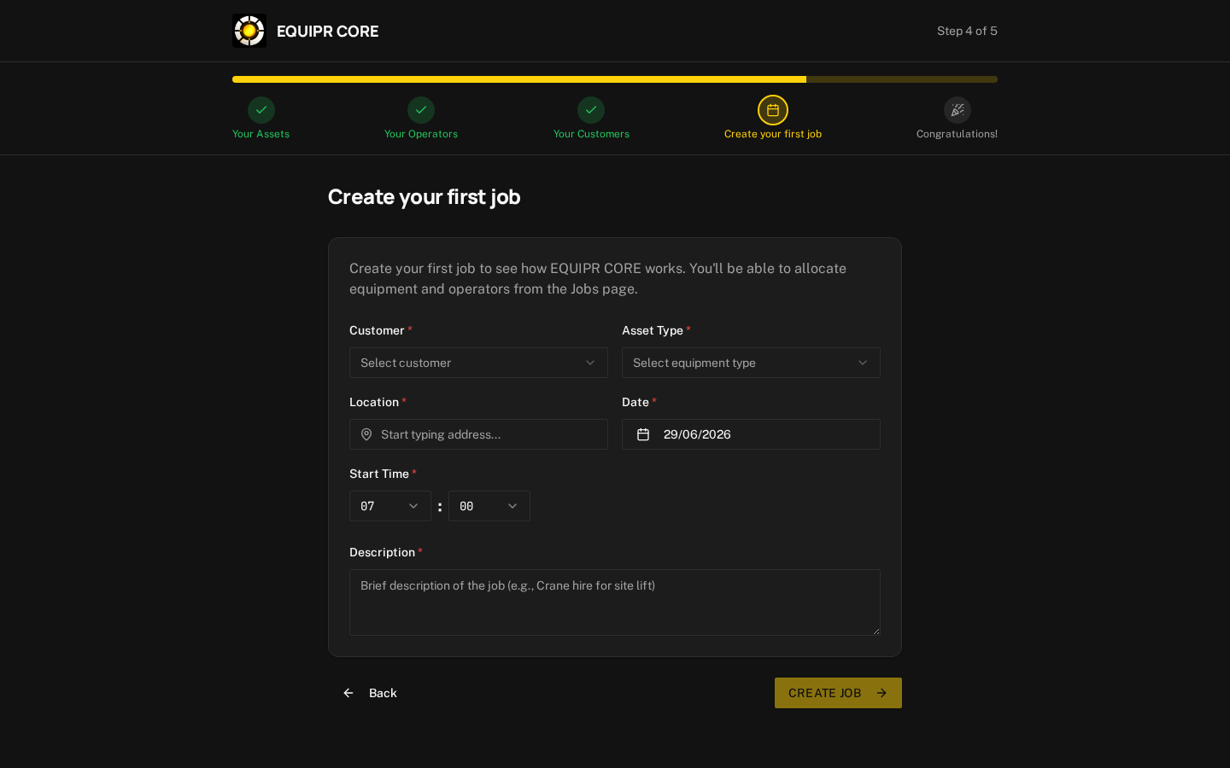Screen dimensions: 1230x768
Task: Click the CREATE JOB button
Action: pos(838,693)
